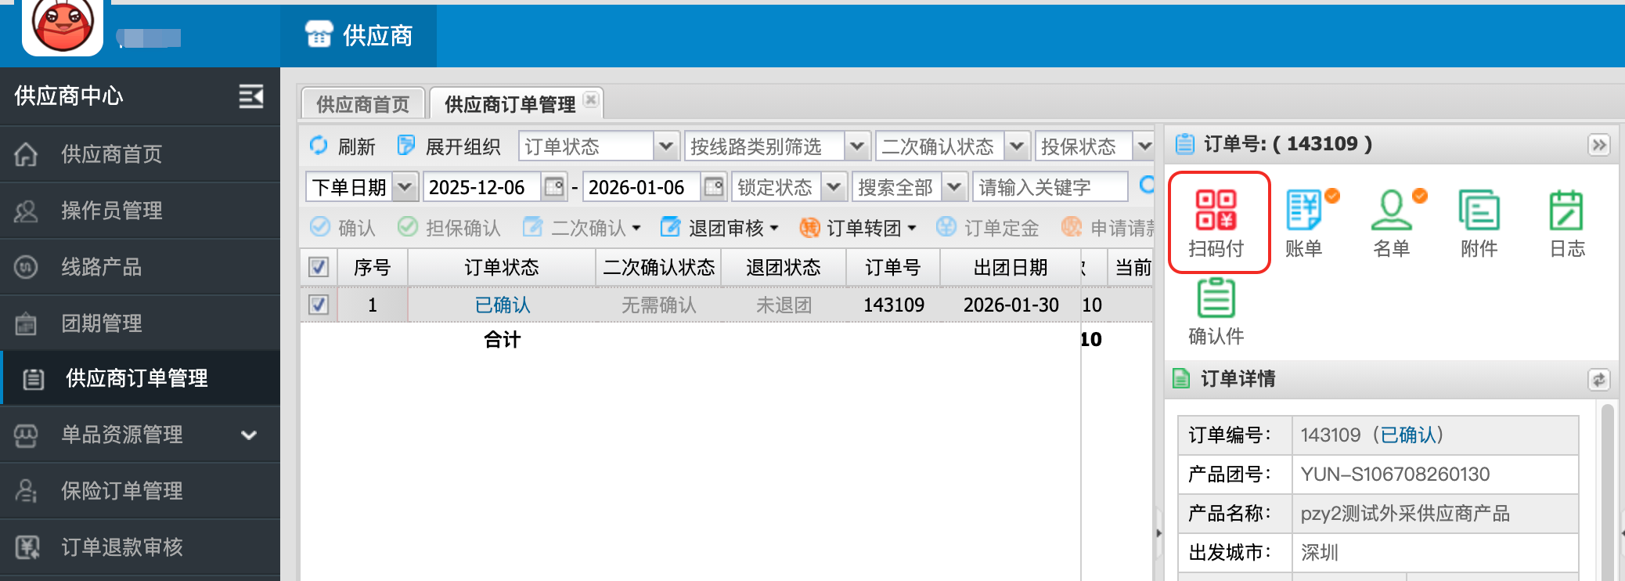Image resolution: width=1625 pixels, height=581 pixels.
Task: Toggle the select-all checkbox in table header
Action: tap(319, 267)
